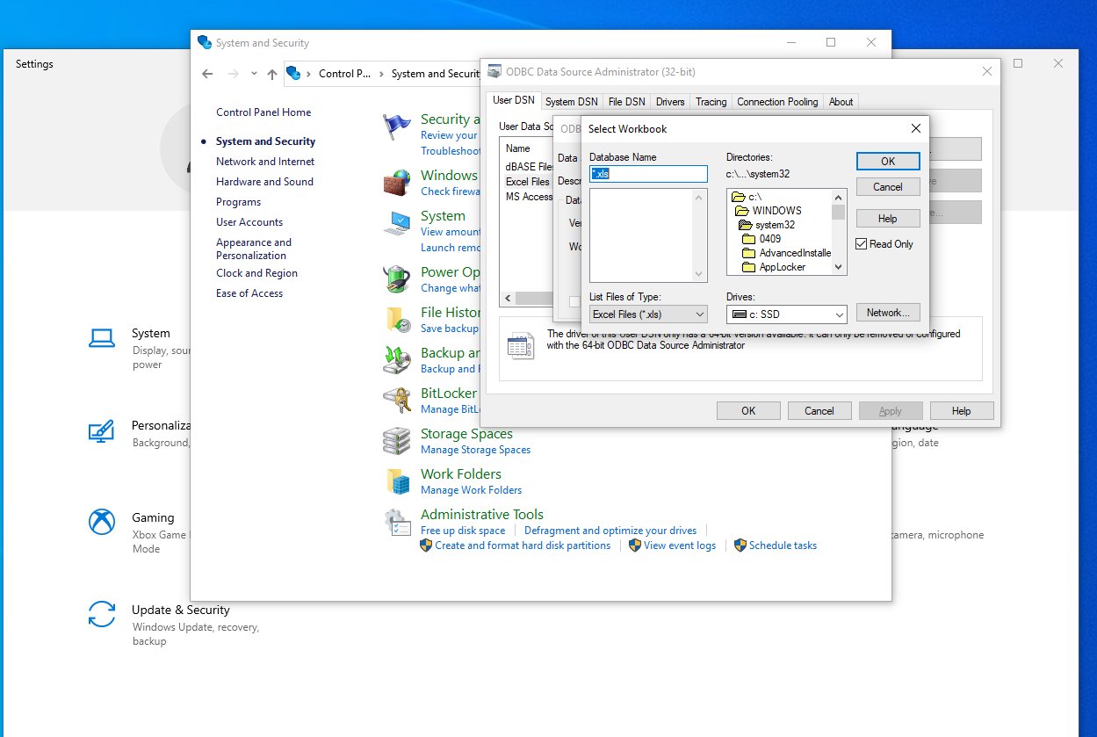
Task: Click the ODBC info calendar icon
Action: point(521,345)
